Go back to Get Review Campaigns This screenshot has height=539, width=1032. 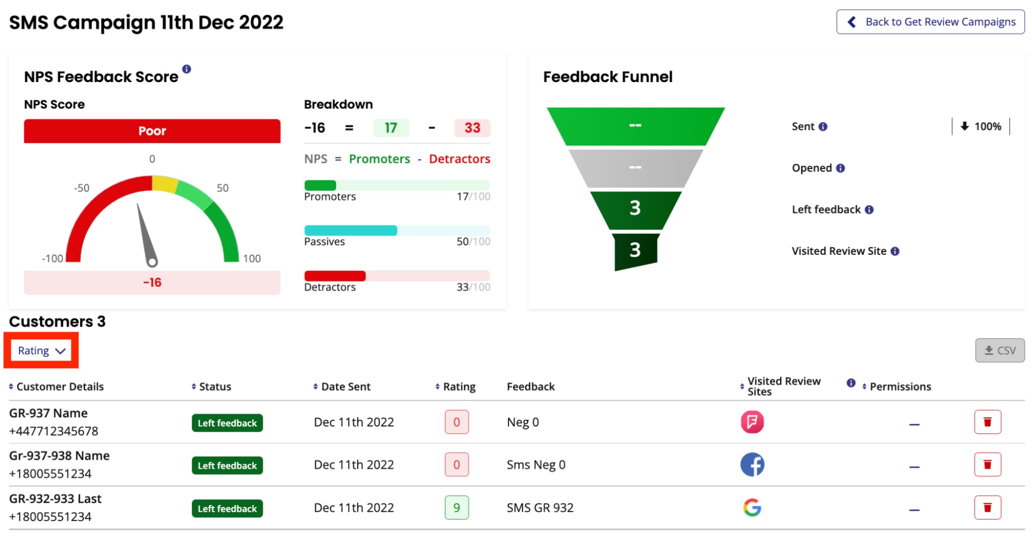tap(930, 22)
